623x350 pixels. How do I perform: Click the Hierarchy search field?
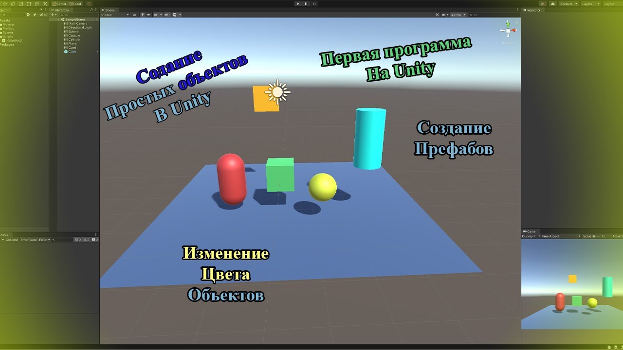coord(79,15)
